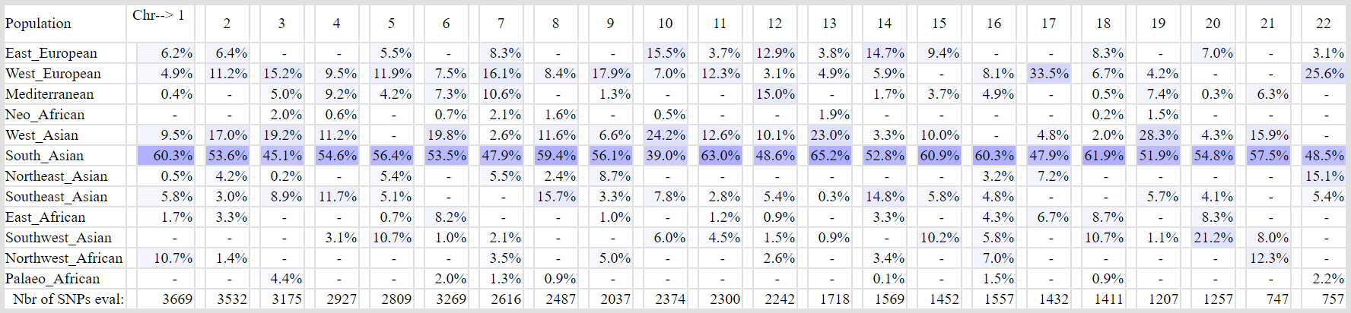Screen dimensions: 1351x313
Task: Click the West_European 25.6% cell
Action: [x=1324, y=74]
